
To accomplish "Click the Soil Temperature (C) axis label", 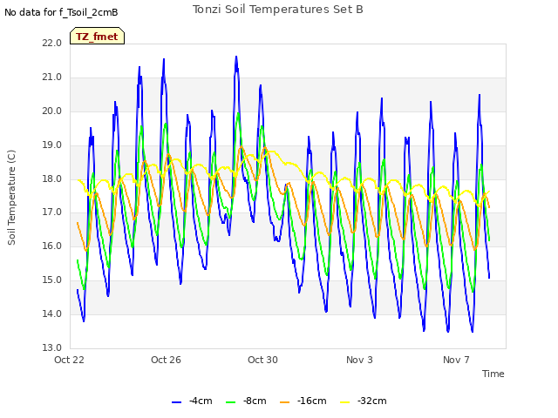I will tap(11, 198).
